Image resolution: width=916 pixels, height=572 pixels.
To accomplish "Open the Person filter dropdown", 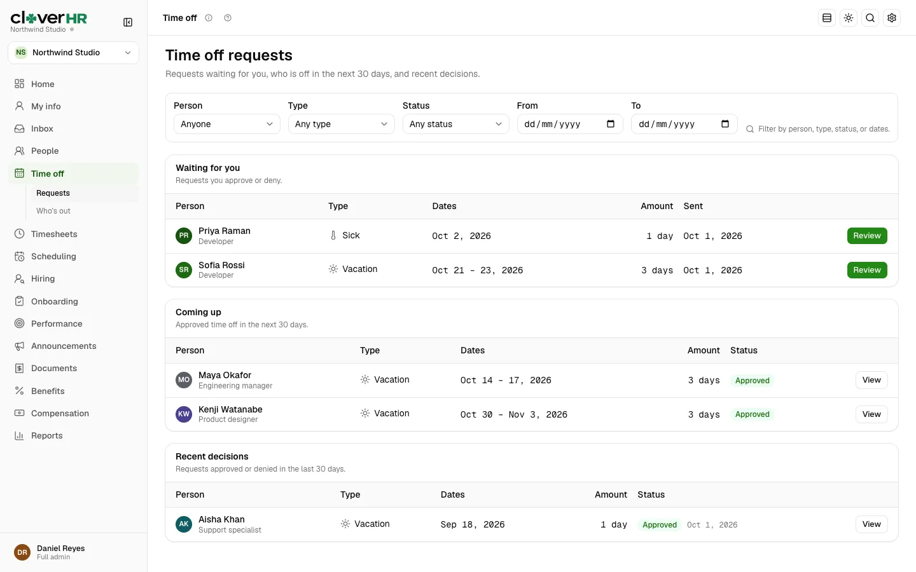I will (x=226, y=124).
